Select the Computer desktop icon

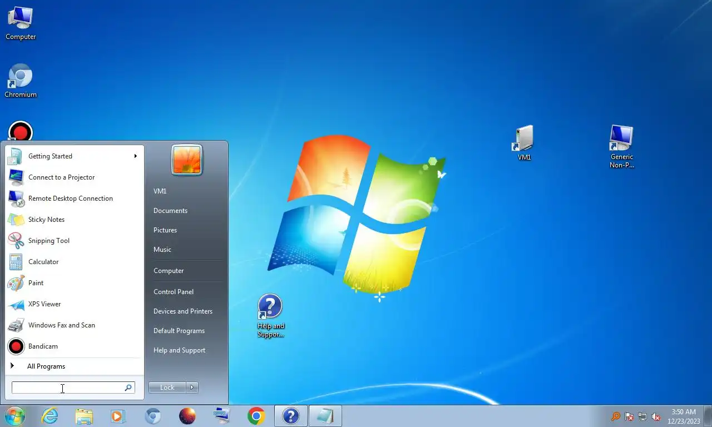[21, 23]
